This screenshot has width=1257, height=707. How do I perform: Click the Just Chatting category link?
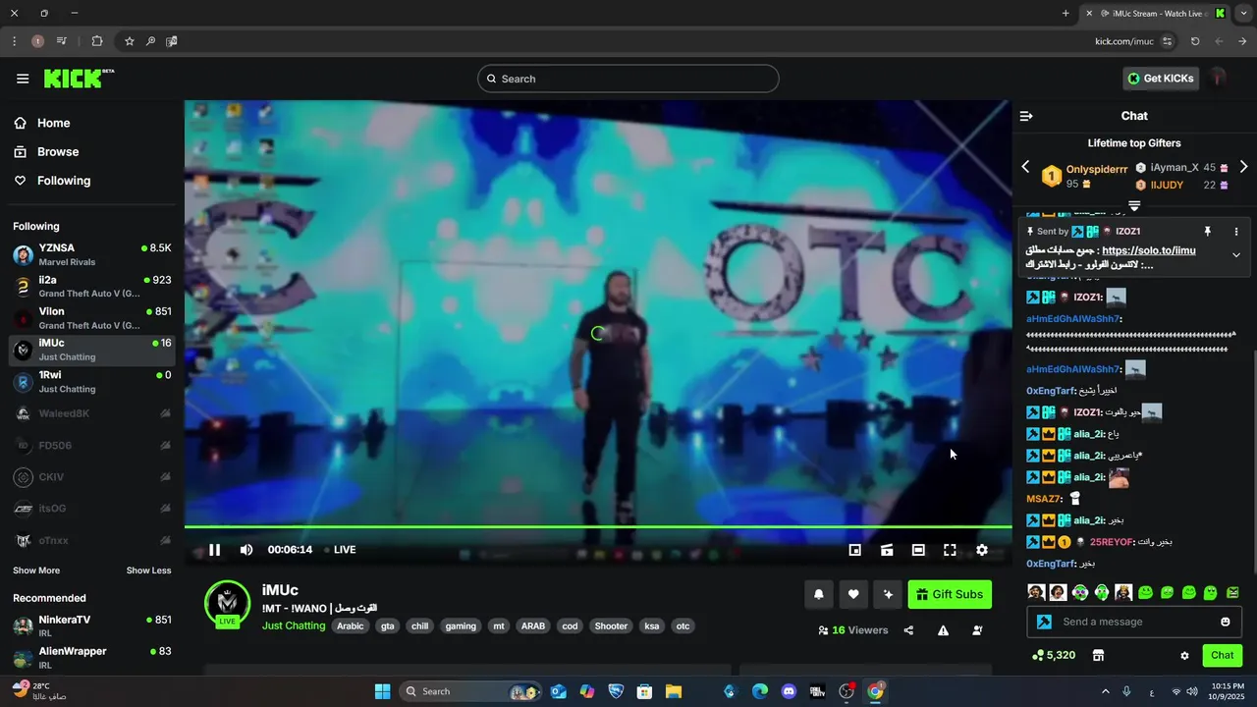coord(294,625)
